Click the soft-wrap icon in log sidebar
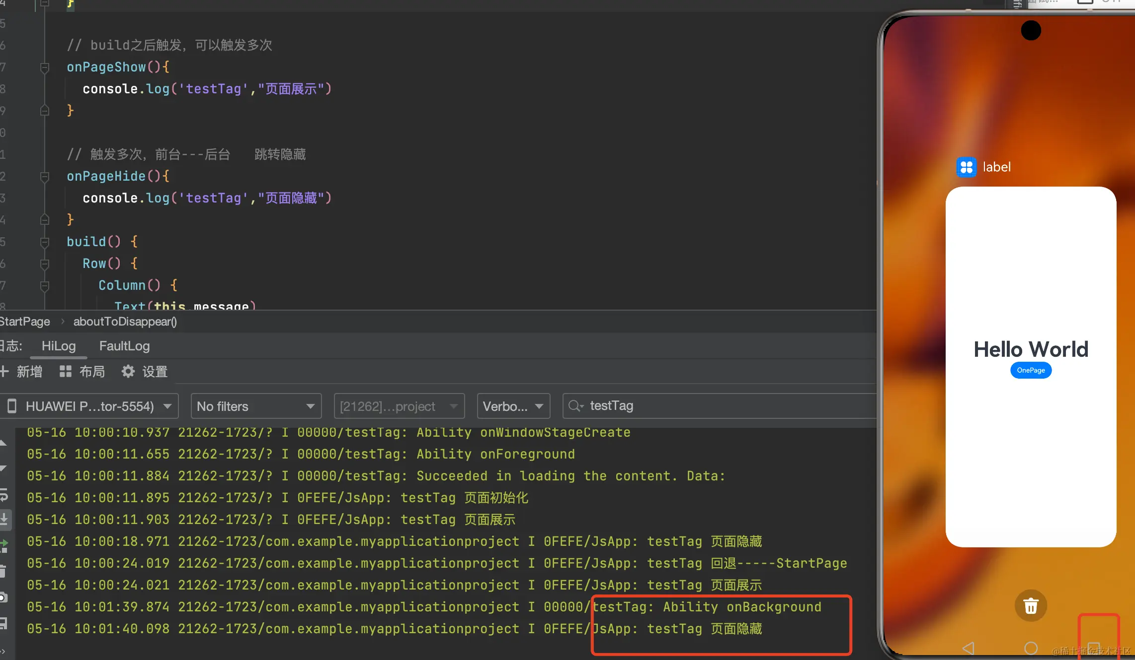This screenshot has width=1135, height=660. pyautogui.click(x=3, y=496)
